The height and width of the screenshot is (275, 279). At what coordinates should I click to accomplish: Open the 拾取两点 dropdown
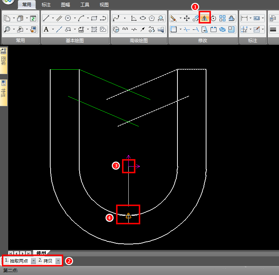click(x=33, y=261)
